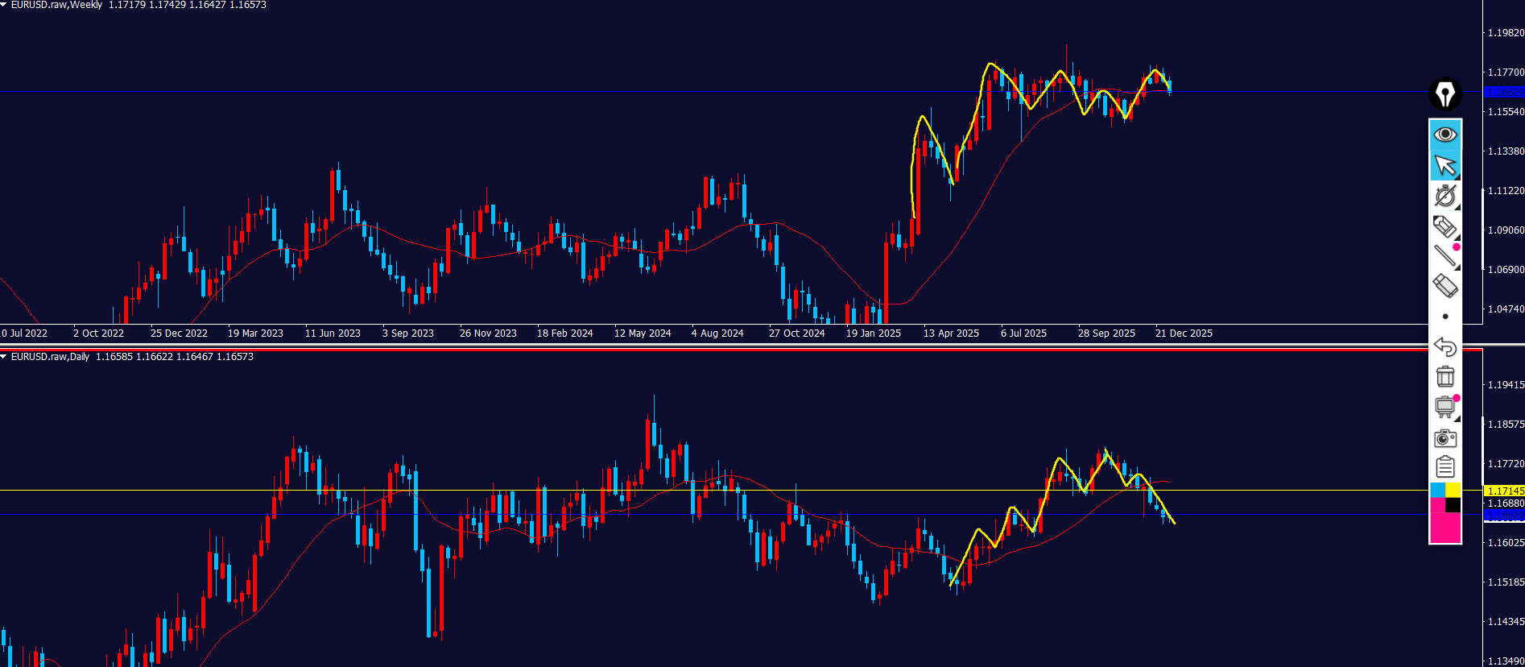Open the whiteboard easel tool
The height and width of the screenshot is (667, 1525).
1445,407
